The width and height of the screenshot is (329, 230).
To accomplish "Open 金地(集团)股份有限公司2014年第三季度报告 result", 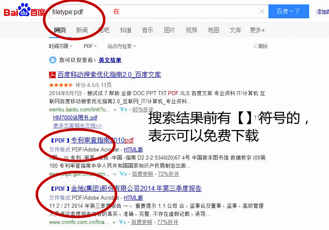I will pos(136,188).
